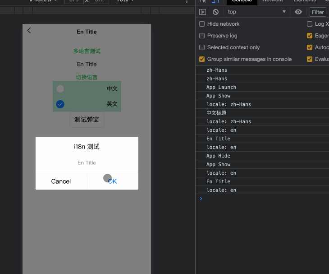329x274 pixels.
Task: Confirm the dialog with OK
Action: [112, 181]
